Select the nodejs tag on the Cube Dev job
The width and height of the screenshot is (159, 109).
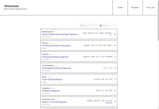pyautogui.click(x=93, y=56)
